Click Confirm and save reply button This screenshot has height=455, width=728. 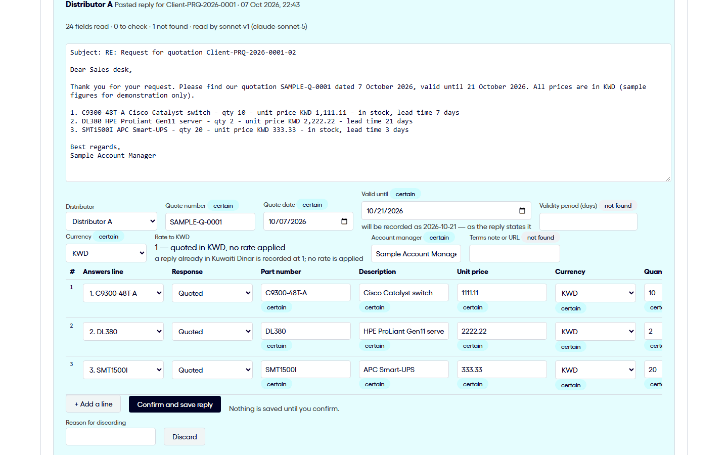click(x=175, y=404)
